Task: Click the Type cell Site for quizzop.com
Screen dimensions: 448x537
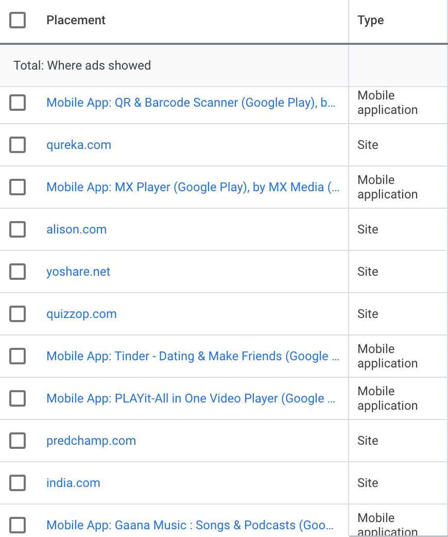Action: pyautogui.click(x=368, y=314)
